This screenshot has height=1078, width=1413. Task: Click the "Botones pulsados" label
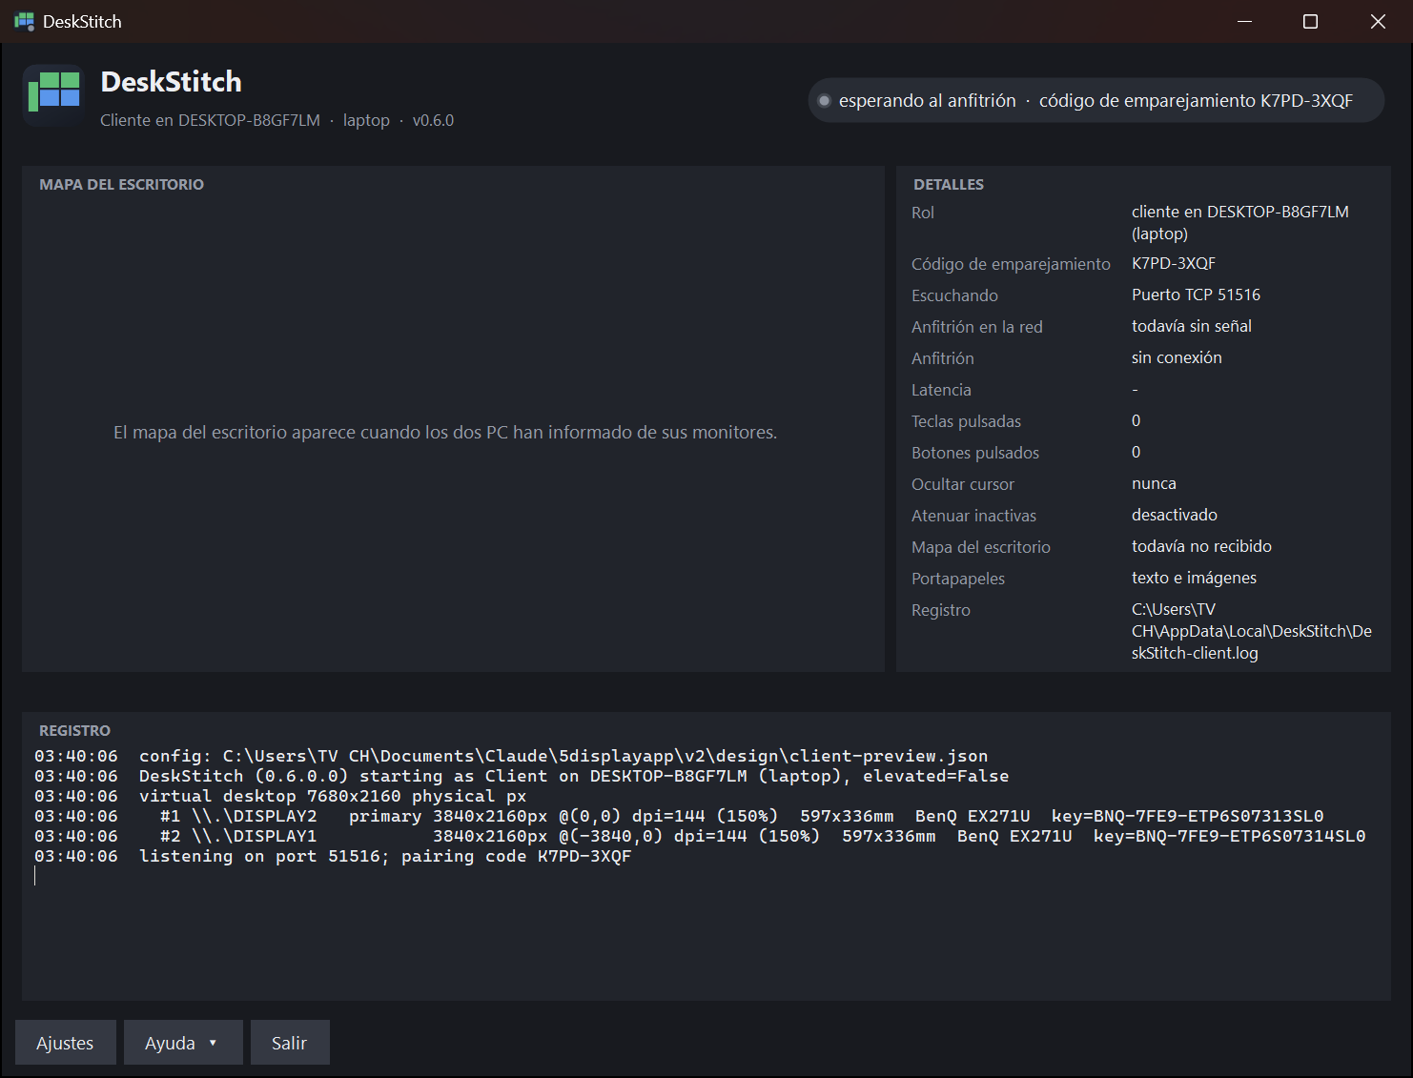coord(975,453)
